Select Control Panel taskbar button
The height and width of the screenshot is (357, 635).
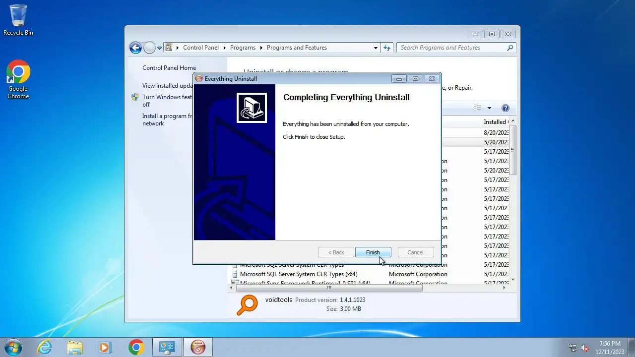coord(167,347)
